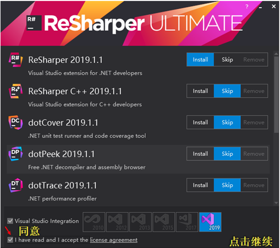Select the Visual Studio 2017 icon

[187, 222]
